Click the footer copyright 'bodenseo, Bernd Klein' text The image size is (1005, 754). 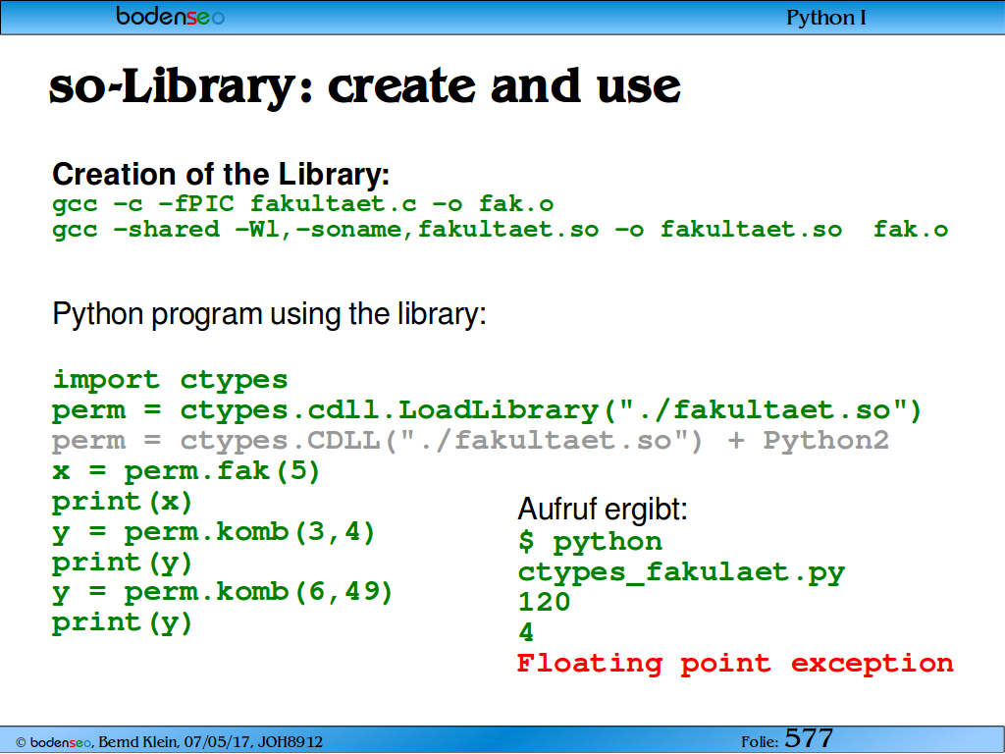click(x=169, y=742)
